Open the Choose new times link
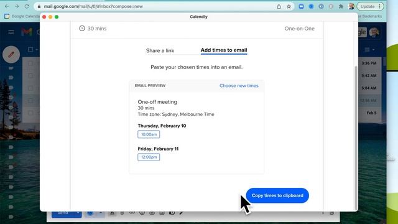398x224 pixels. (x=239, y=86)
